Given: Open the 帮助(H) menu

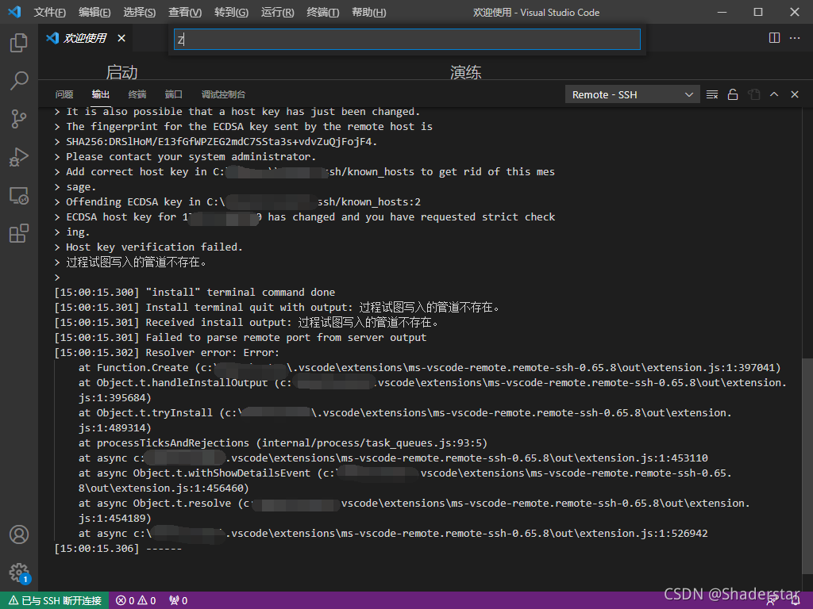Looking at the screenshot, I should coord(368,12).
